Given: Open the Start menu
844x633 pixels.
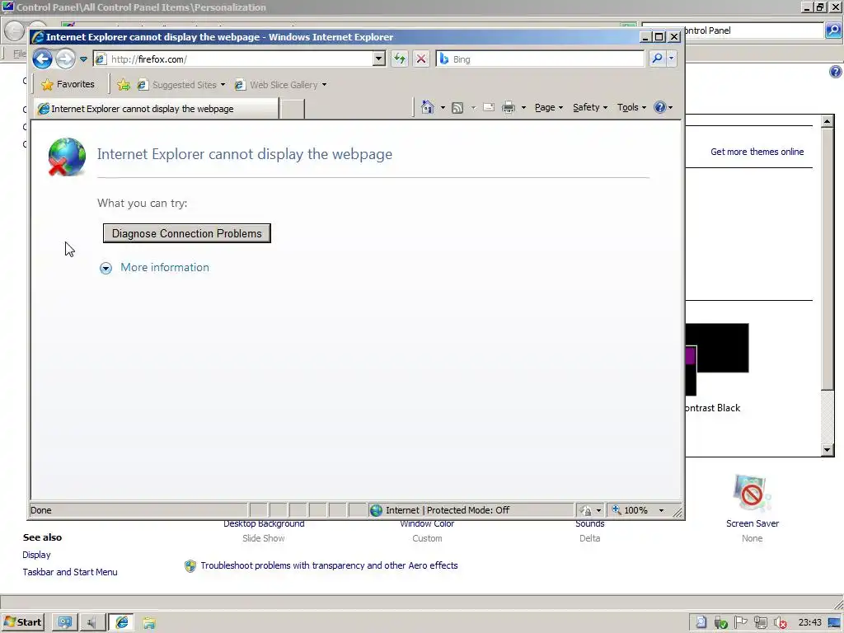Looking at the screenshot, I should point(22,622).
